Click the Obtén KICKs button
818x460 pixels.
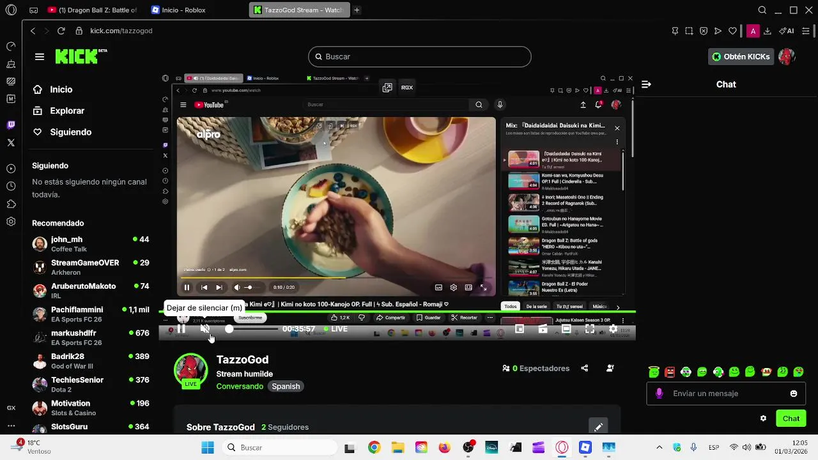pos(741,56)
